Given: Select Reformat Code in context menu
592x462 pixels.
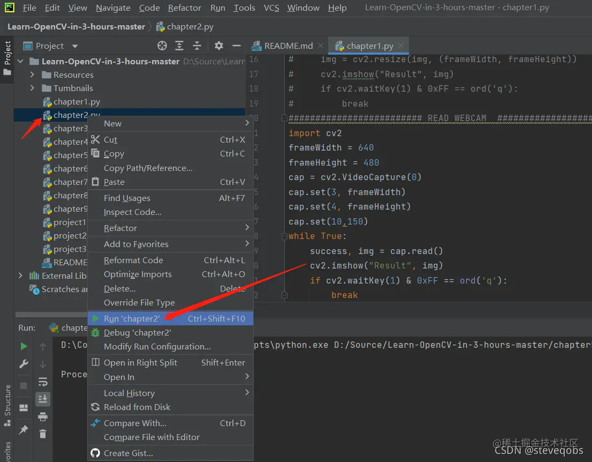Looking at the screenshot, I should pos(170,260).
